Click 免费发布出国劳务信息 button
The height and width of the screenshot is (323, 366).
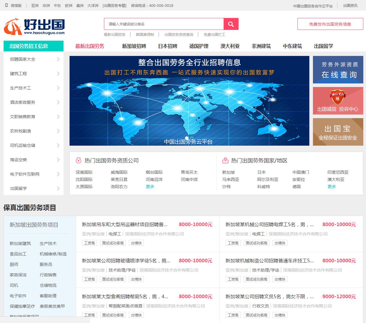(x=330, y=24)
